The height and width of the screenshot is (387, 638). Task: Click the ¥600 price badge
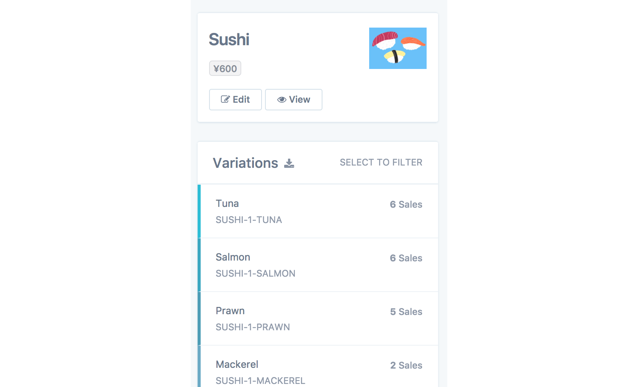(x=225, y=69)
